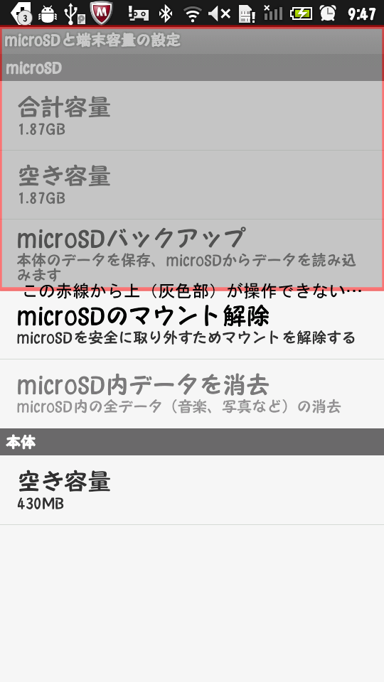This screenshot has height=682, width=384.
Task: Tap the alarm clock icon
Action: point(328,13)
